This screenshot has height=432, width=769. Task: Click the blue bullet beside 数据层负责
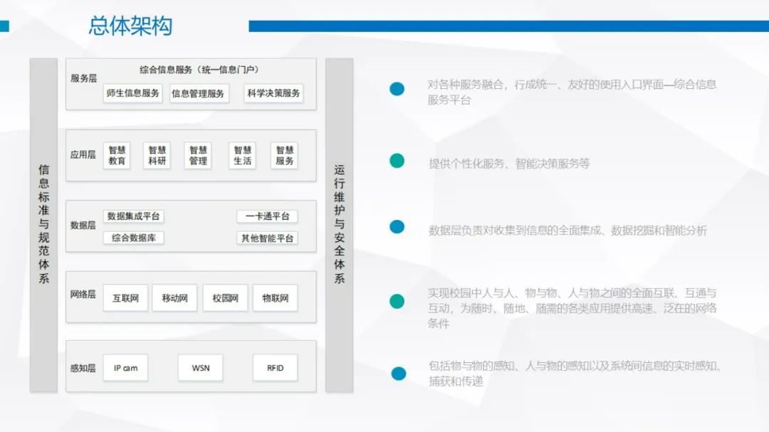(x=397, y=227)
